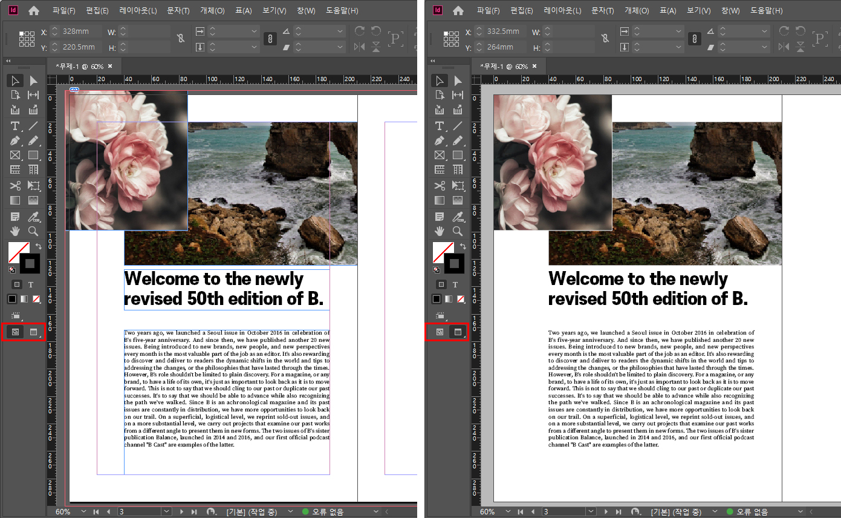This screenshot has height=518, width=841.
Task: Select the Scissors tool in left window
Action: pos(15,185)
